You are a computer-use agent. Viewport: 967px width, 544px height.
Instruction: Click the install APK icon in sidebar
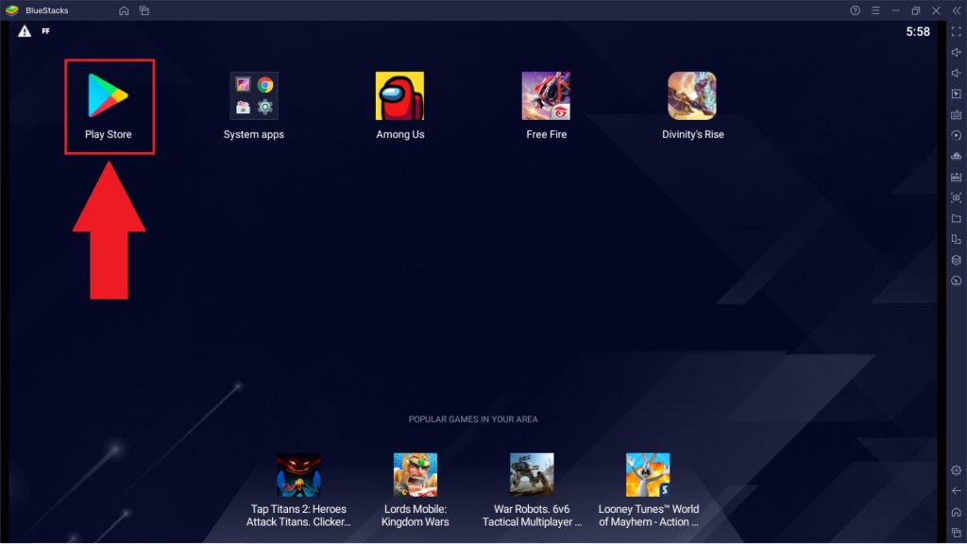[956, 156]
